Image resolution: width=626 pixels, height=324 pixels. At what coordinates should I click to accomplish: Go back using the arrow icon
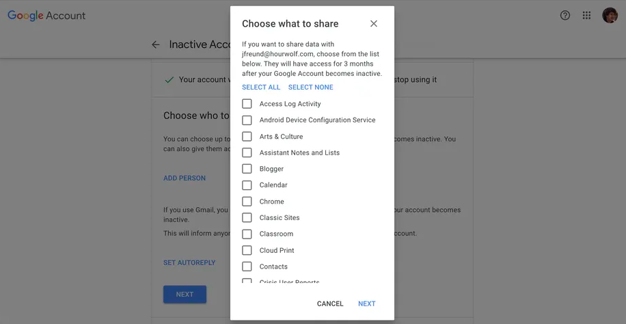coord(156,44)
